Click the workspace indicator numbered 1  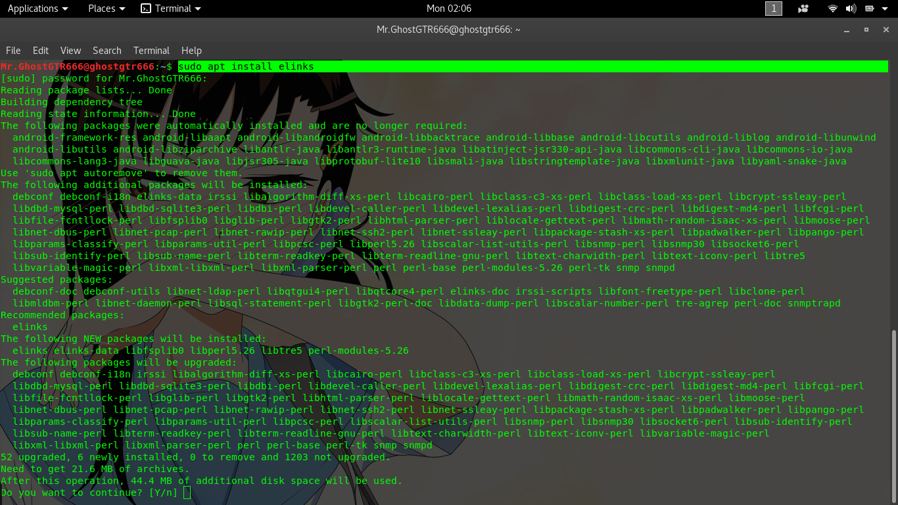click(x=774, y=9)
